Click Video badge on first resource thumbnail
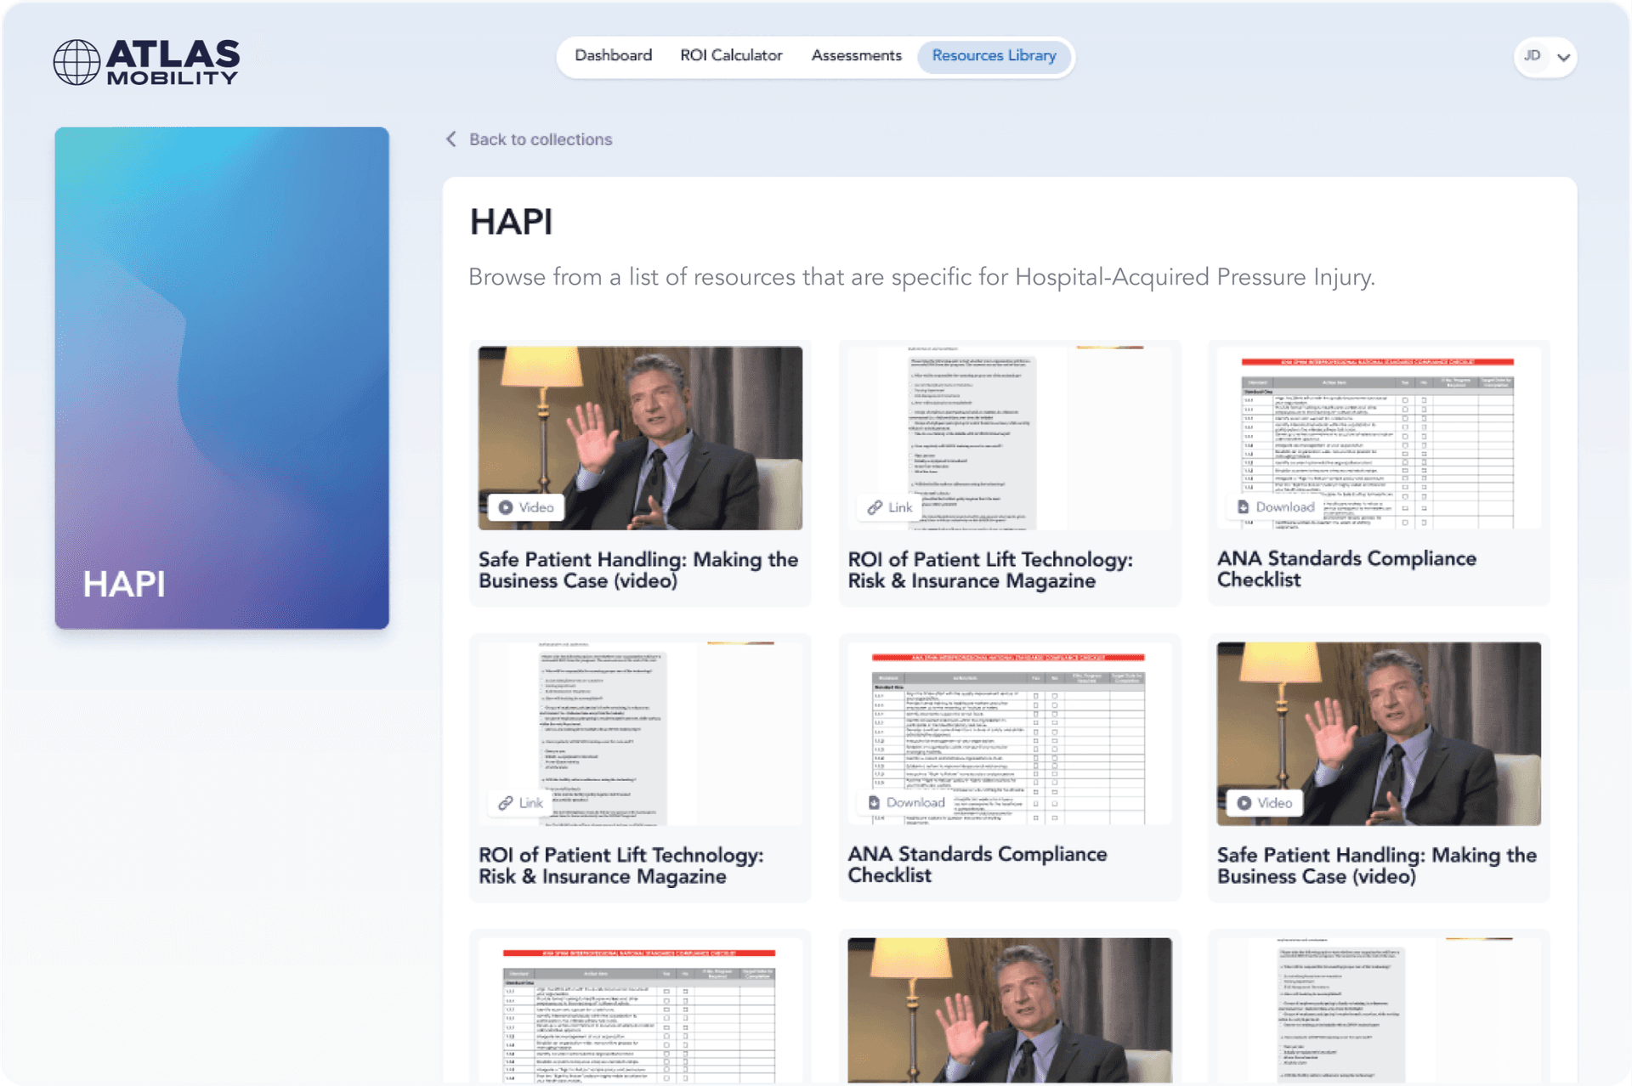The height and width of the screenshot is (1086, 1632). tap(526, 507)
